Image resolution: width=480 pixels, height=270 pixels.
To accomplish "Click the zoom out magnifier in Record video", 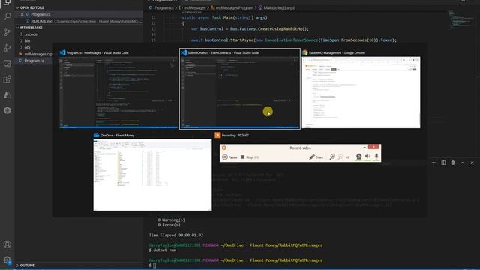I will (340, 157).
